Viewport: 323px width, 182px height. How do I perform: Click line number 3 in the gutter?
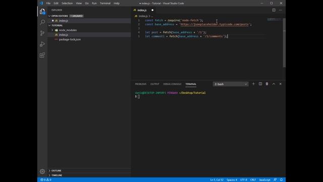pyautogui.click(x=139, y=28)
